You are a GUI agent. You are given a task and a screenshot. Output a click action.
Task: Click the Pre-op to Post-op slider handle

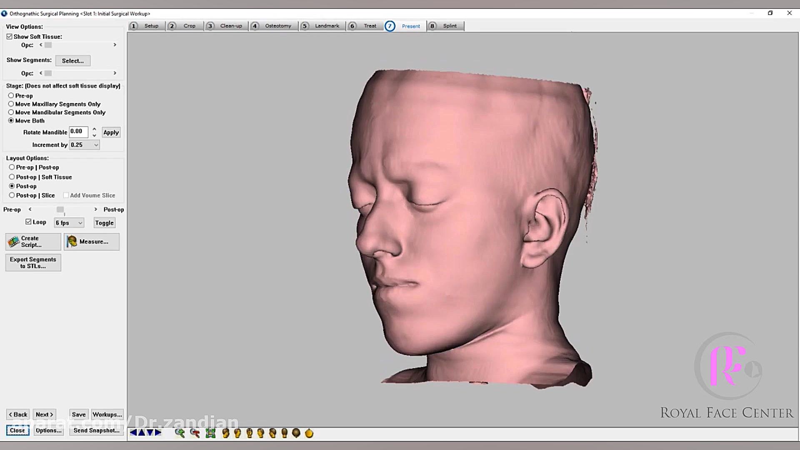click(60, 209)
